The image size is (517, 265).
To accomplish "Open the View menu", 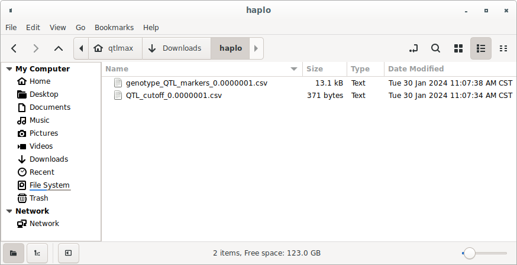I will tap(58, 27).
